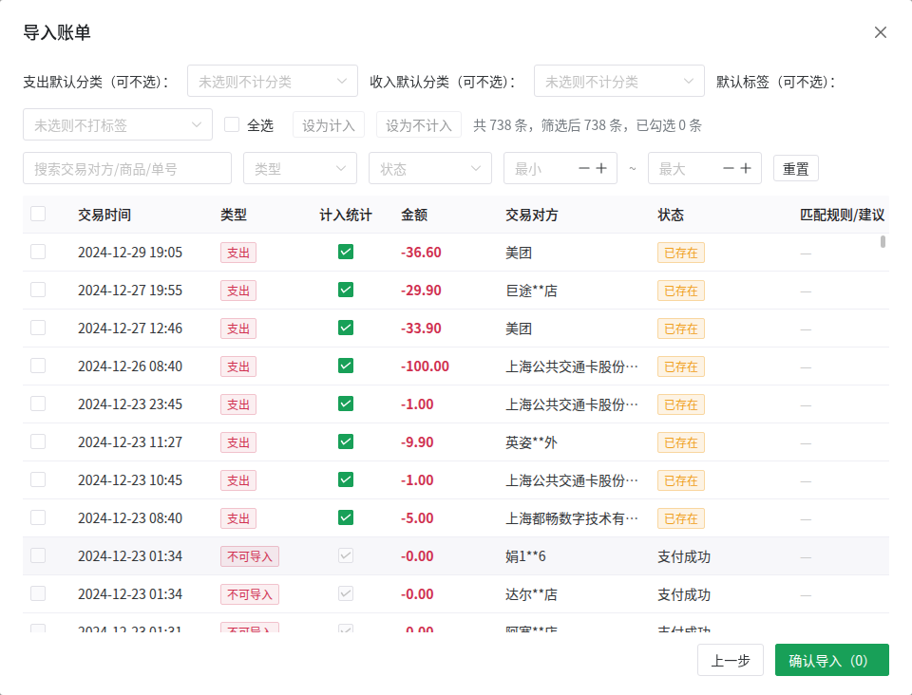This screenshot has height=695, width=912.
Task: Click the 匹配规则/建议 column header
Action: (843, 215)
